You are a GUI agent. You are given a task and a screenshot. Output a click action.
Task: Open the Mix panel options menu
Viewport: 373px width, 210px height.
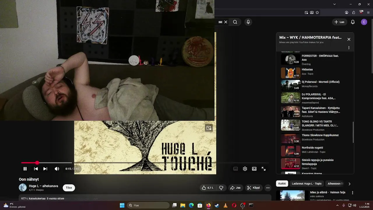(349, 48)
